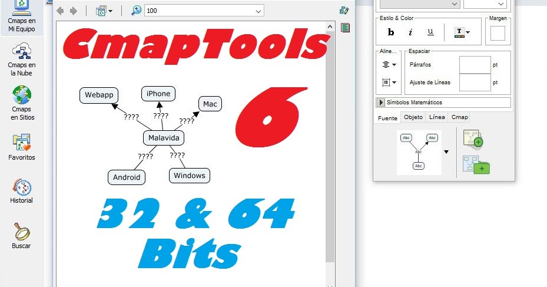Image resolution: width=547 pixels, height=287 pixels.
Task: Open the zoom level 100 combo box
Action: pos(204,11)
